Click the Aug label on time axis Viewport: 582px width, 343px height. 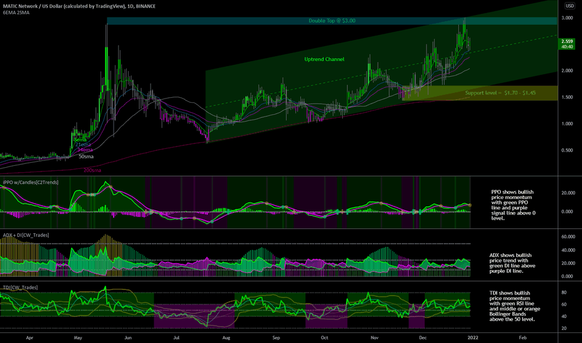[x=226, y=338]
